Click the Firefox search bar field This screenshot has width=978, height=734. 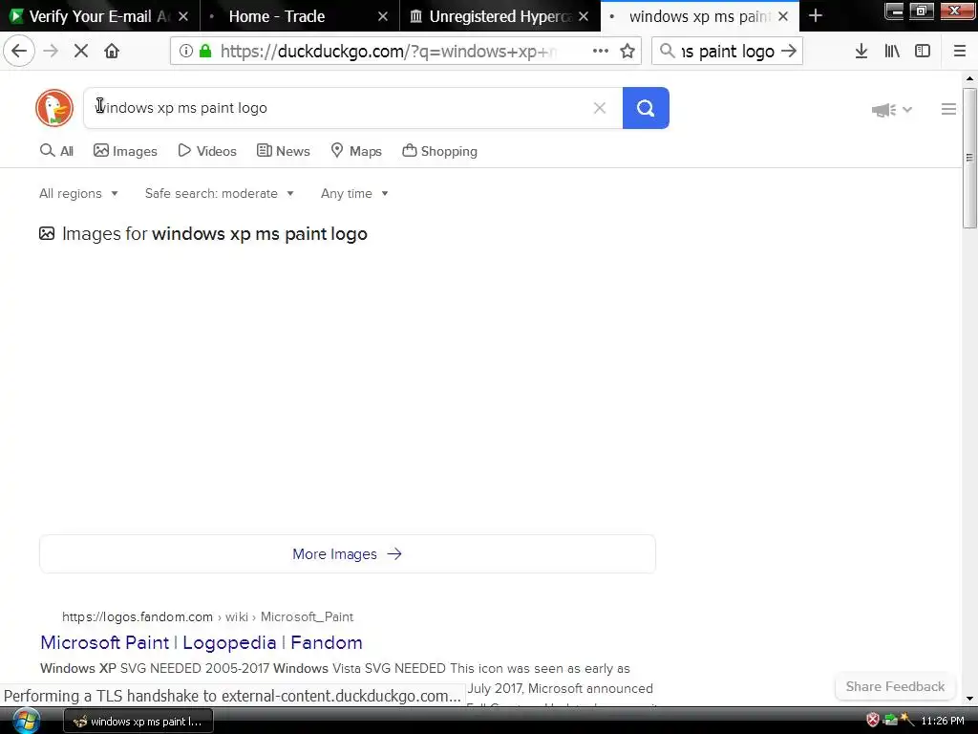pyautogui.click(x=727, y=52)
